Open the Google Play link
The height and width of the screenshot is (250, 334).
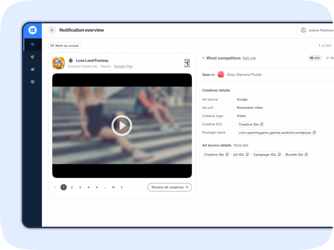coord(123,66)
